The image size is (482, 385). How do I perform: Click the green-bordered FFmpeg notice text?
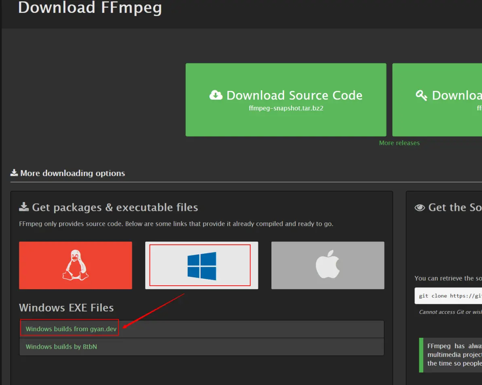[454, 354]
